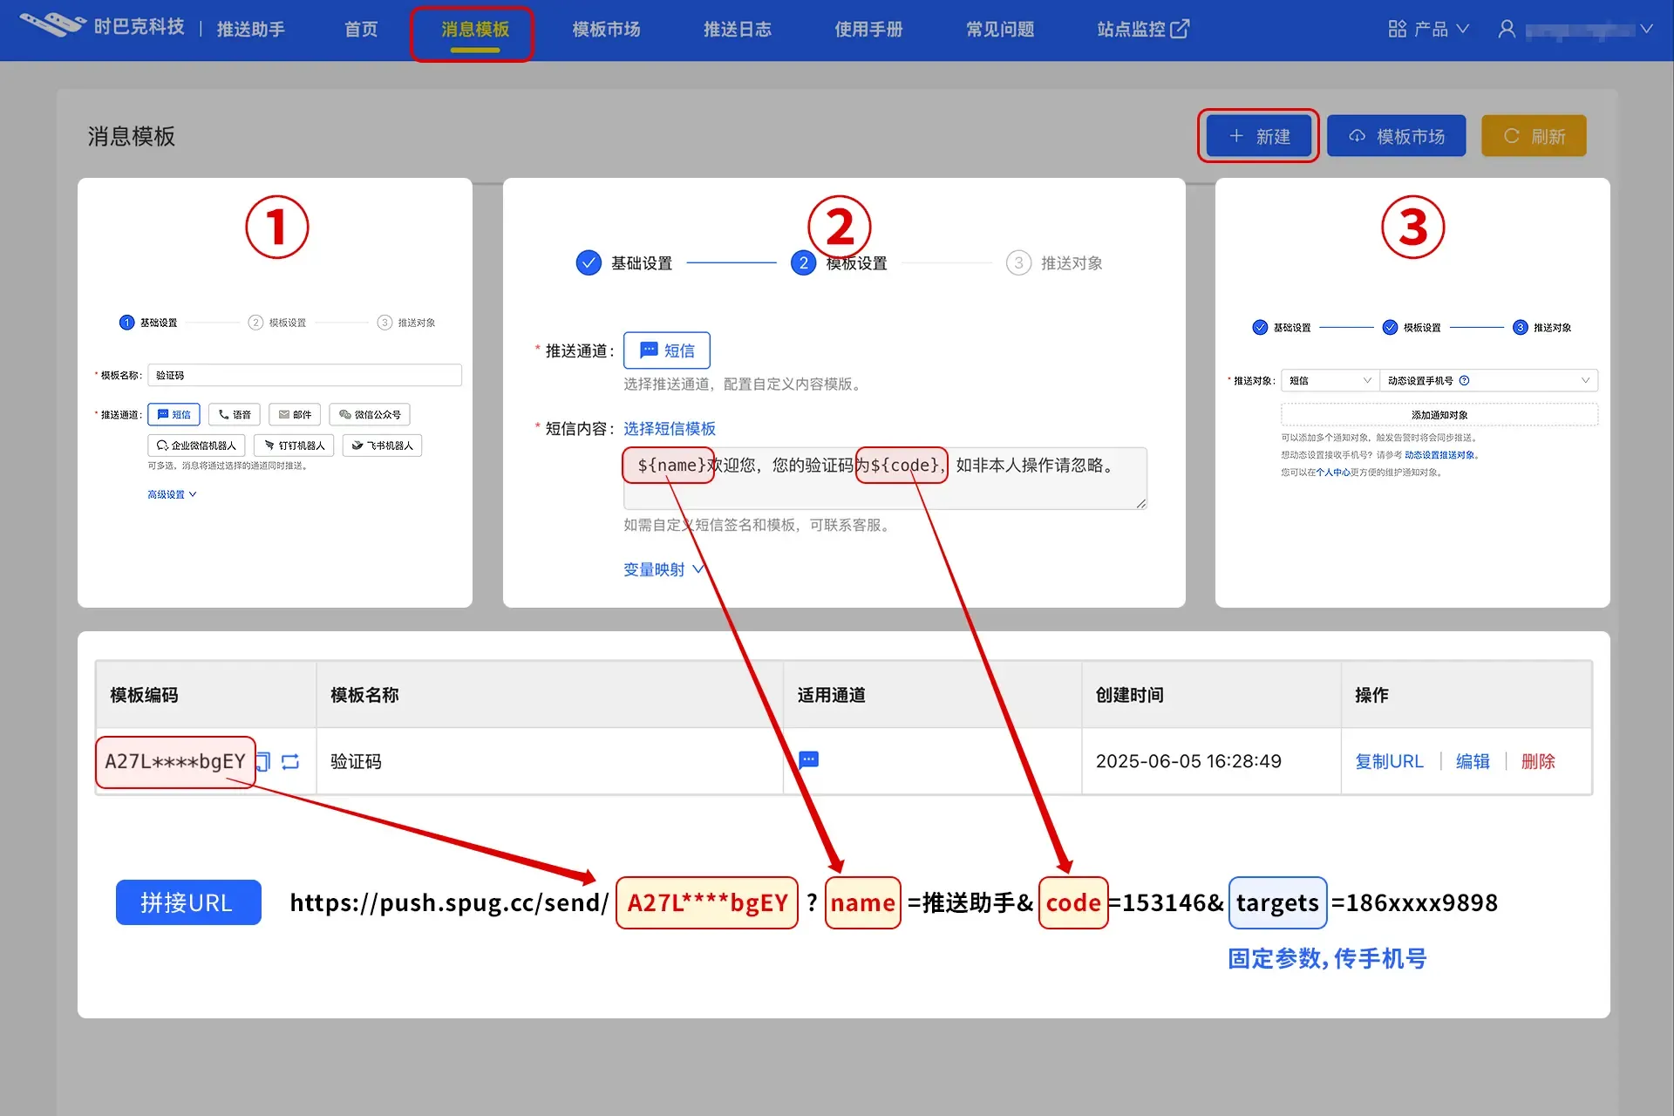Screen dimensions: 1674x1116
Task: Click inside the 短信内容 text area
Action: pyautogui.click(x=885, y=478)
